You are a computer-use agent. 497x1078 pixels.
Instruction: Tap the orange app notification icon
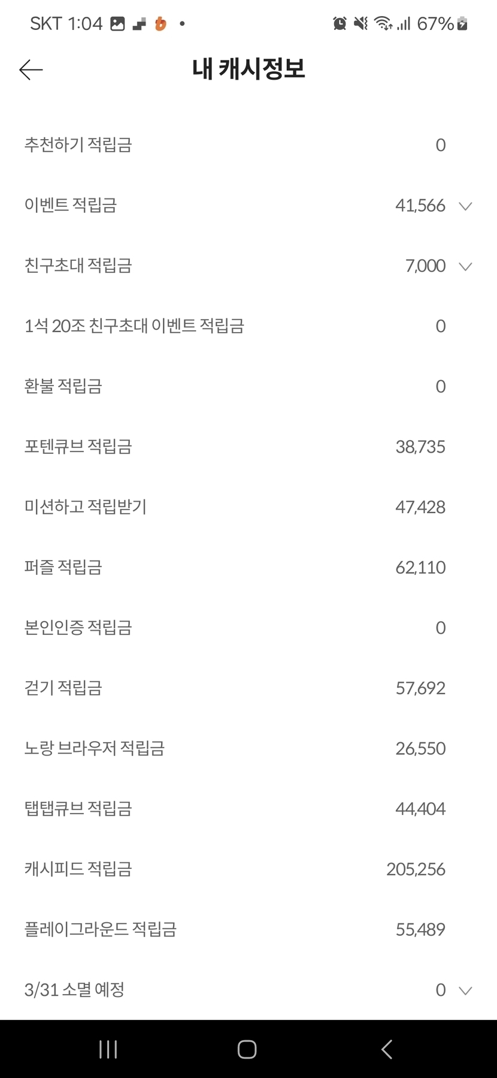point(160,23)
